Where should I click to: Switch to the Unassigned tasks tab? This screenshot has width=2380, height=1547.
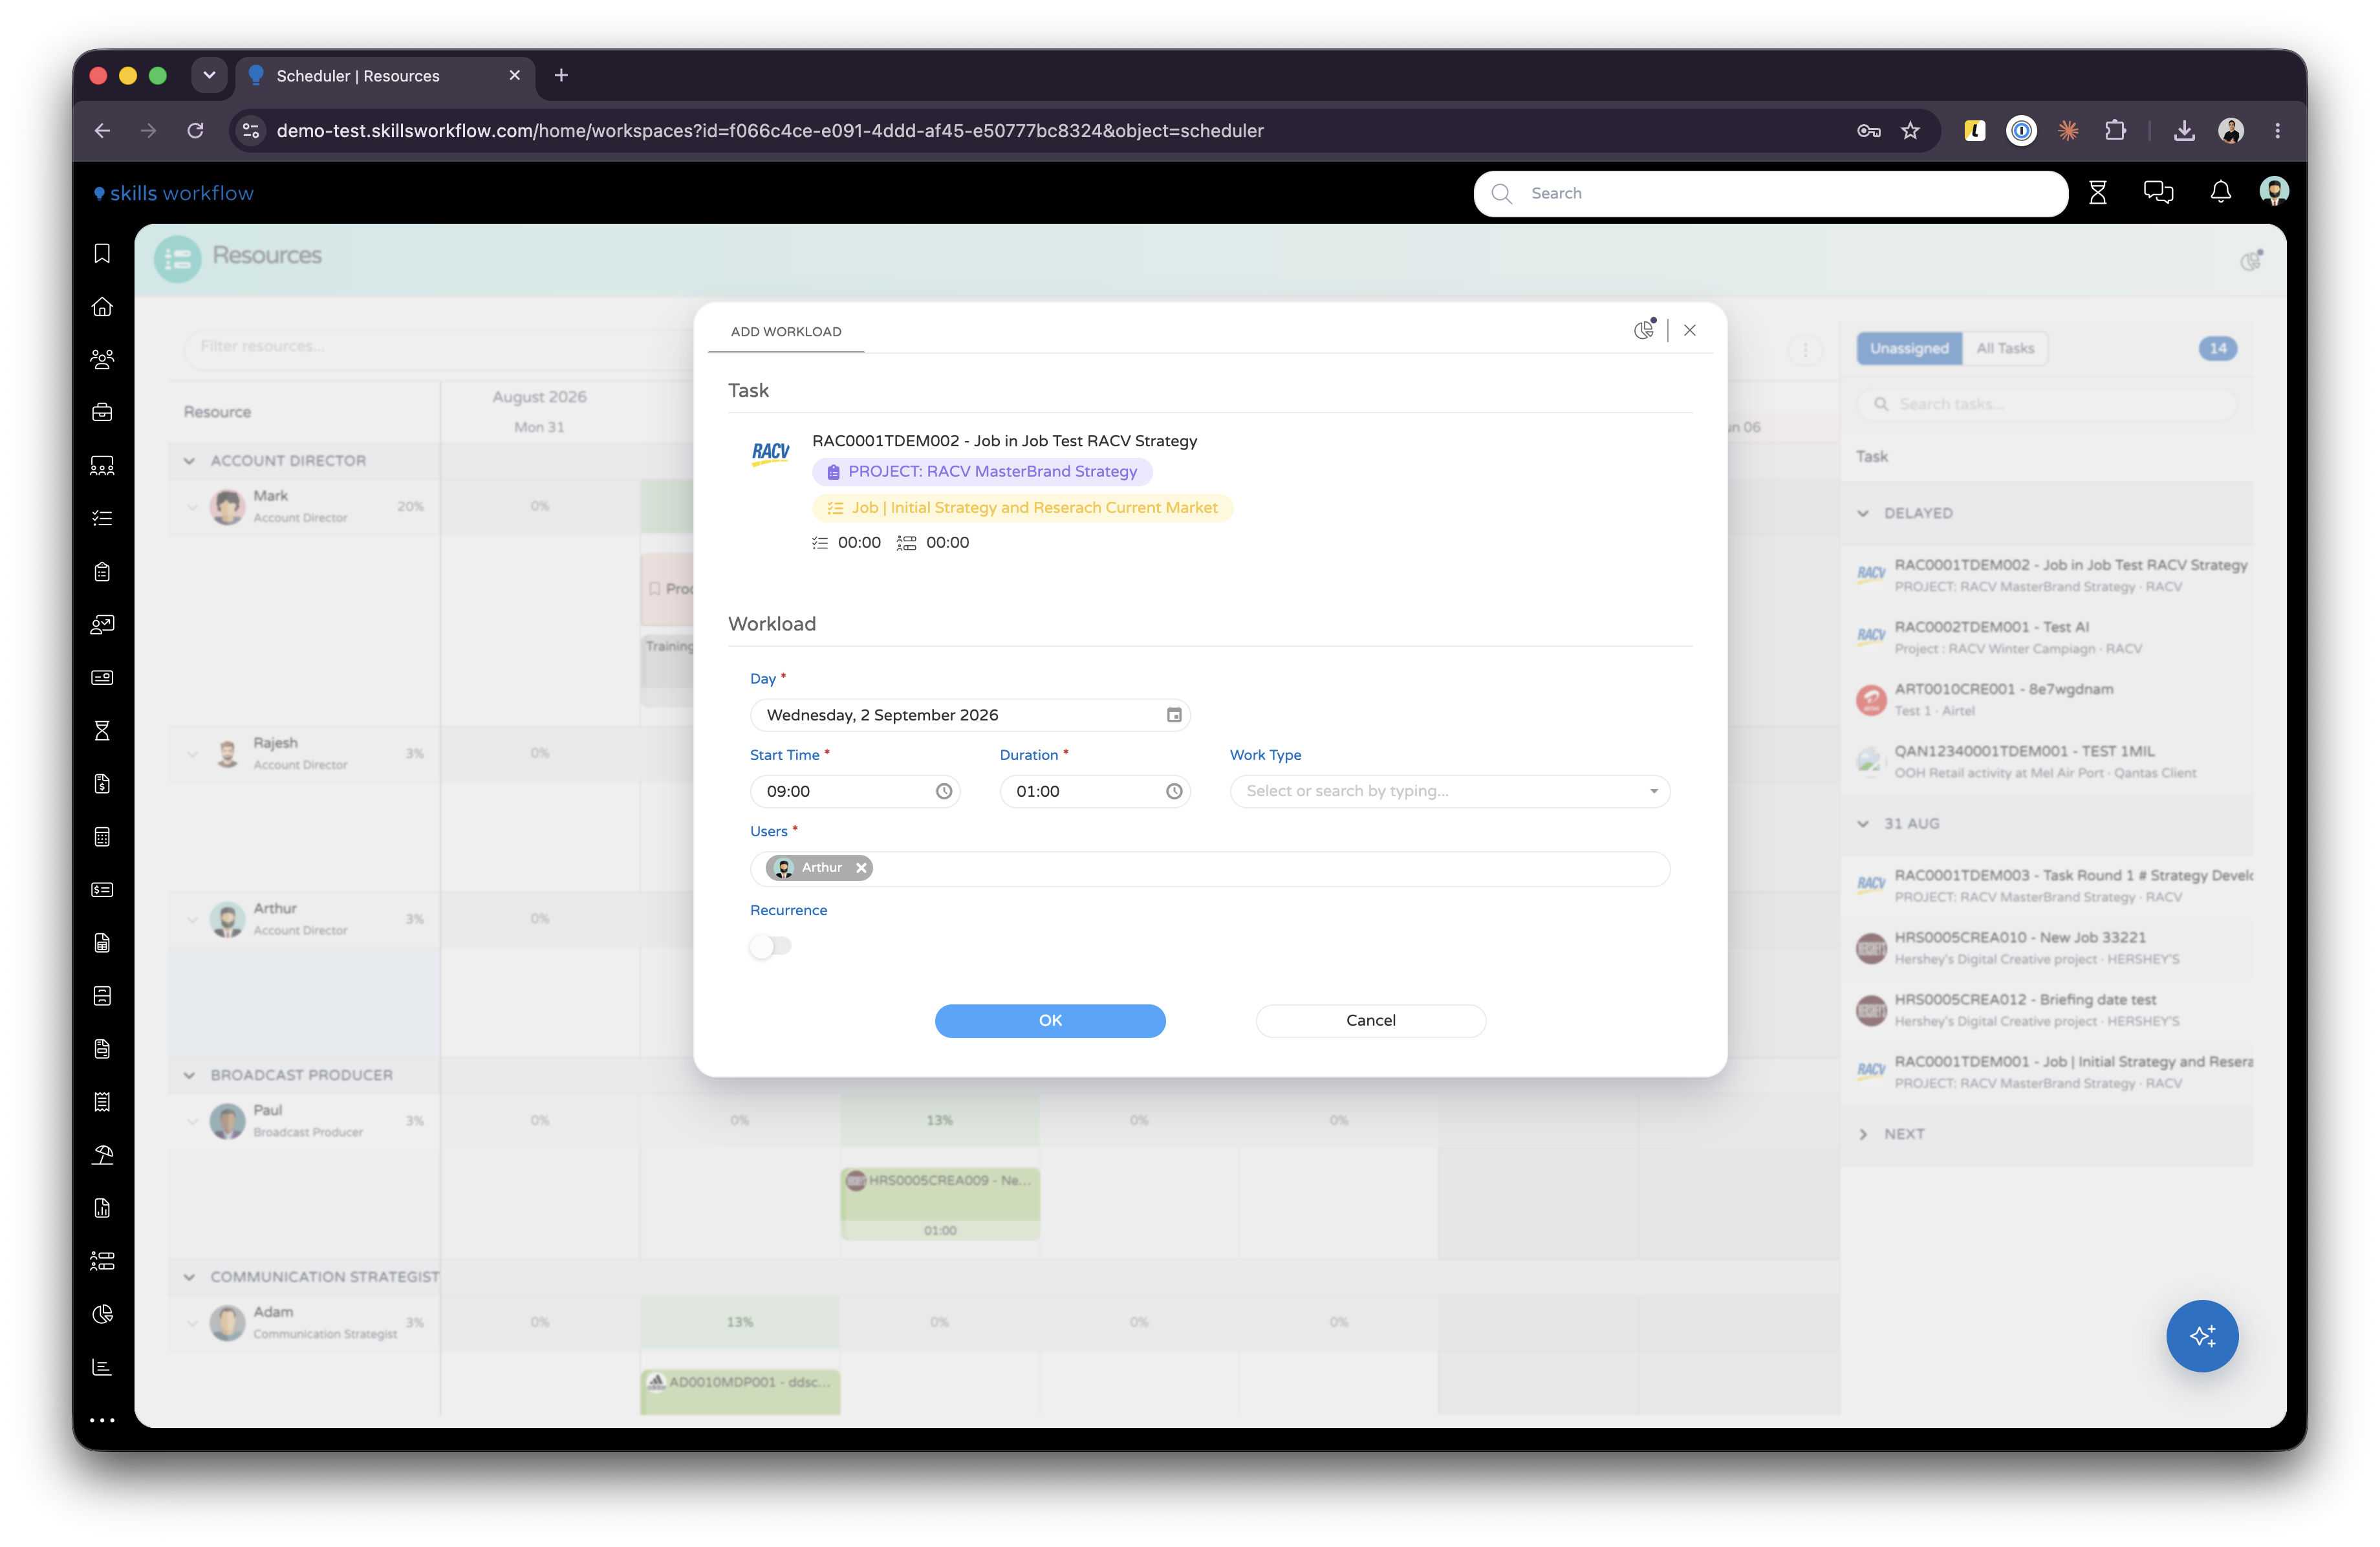[1908, 349]
